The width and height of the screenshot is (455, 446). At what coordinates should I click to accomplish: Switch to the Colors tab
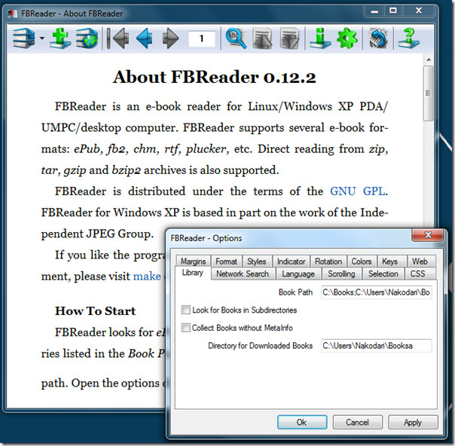362,261
